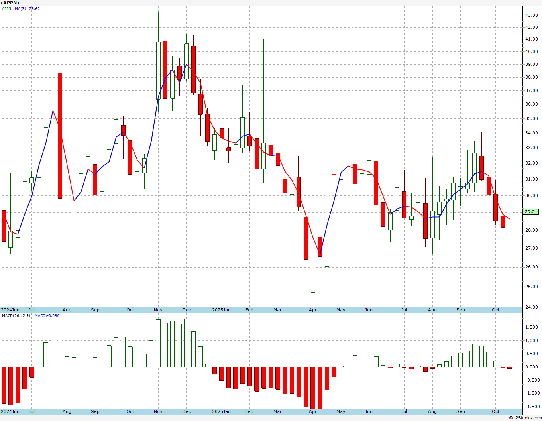This screenshot has width=542, height=421.
Task: Click the 0.000 MACD axis label
Action: [532, 367]
